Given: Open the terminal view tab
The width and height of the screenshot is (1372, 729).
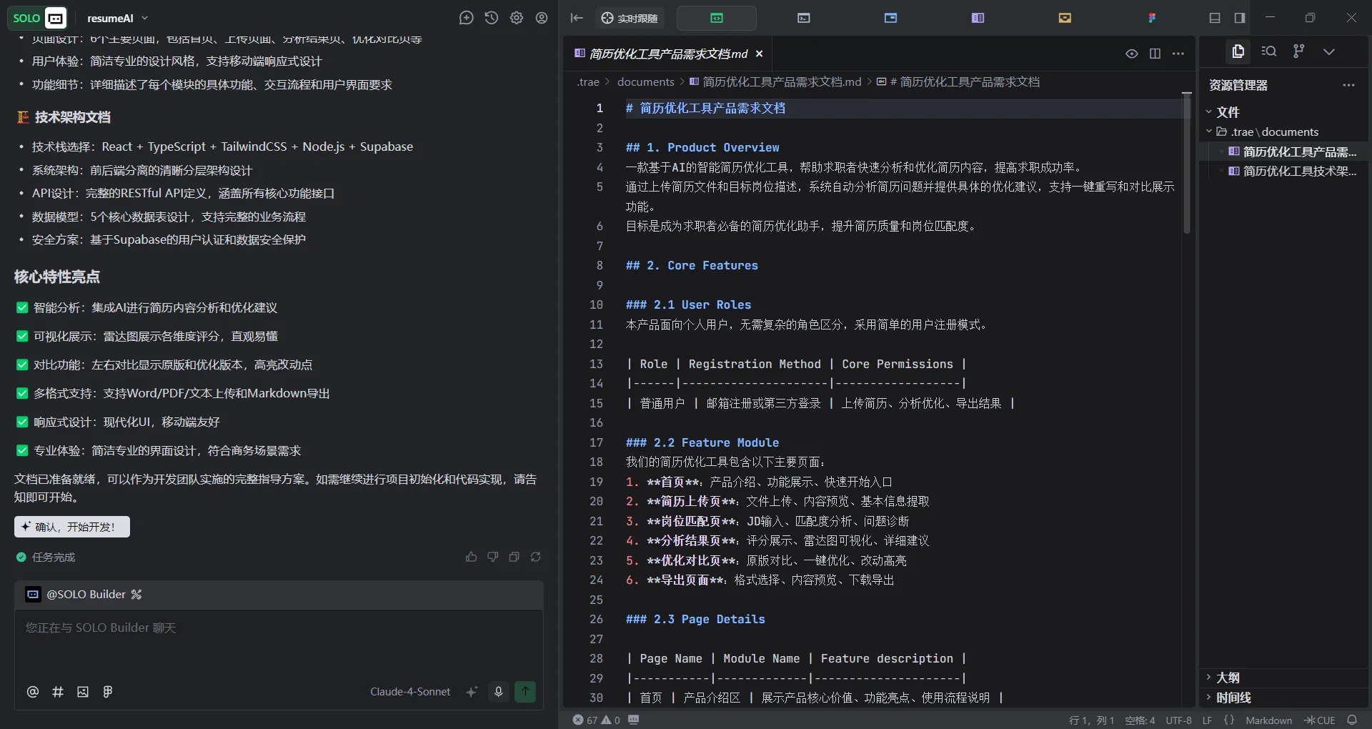Looking at the screenshot, I should coord(803,18).
